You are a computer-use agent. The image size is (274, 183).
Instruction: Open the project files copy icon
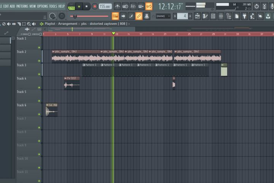tap(237, 16)
